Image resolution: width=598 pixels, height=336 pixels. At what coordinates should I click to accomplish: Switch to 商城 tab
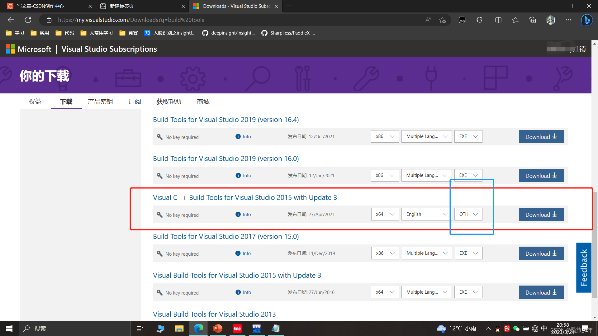point(203,102)
